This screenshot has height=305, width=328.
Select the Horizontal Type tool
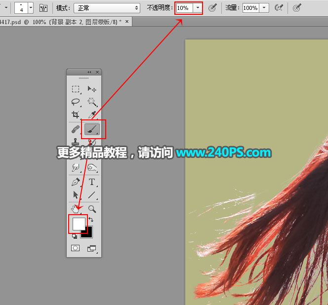point(92,182)
